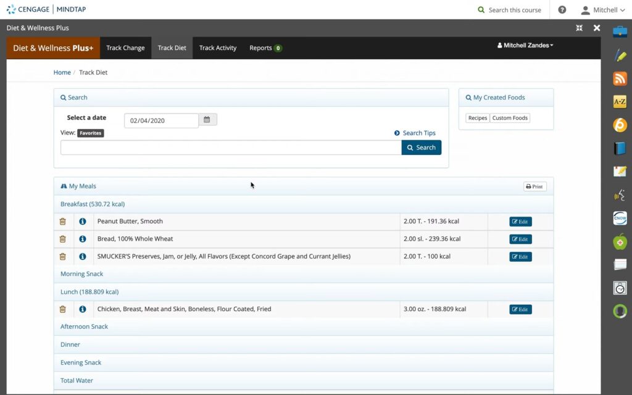Screen dimensions: 632x395
Task: Delete the Peanut Butter, Smooth entry
Action: click(x=62, y=222)
